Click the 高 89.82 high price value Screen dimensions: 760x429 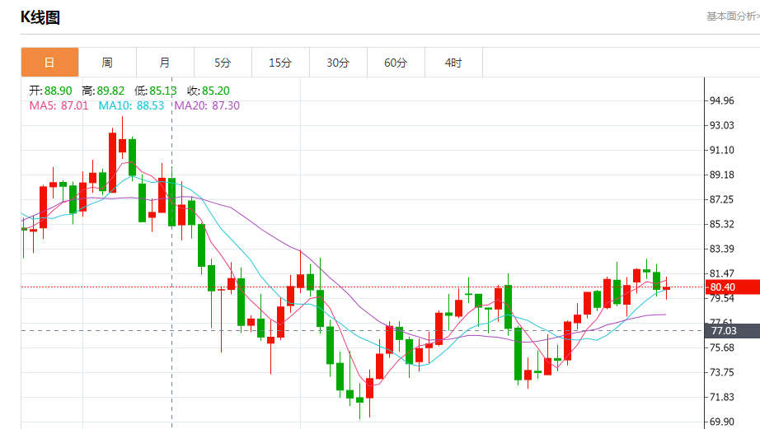click(110, 91)
